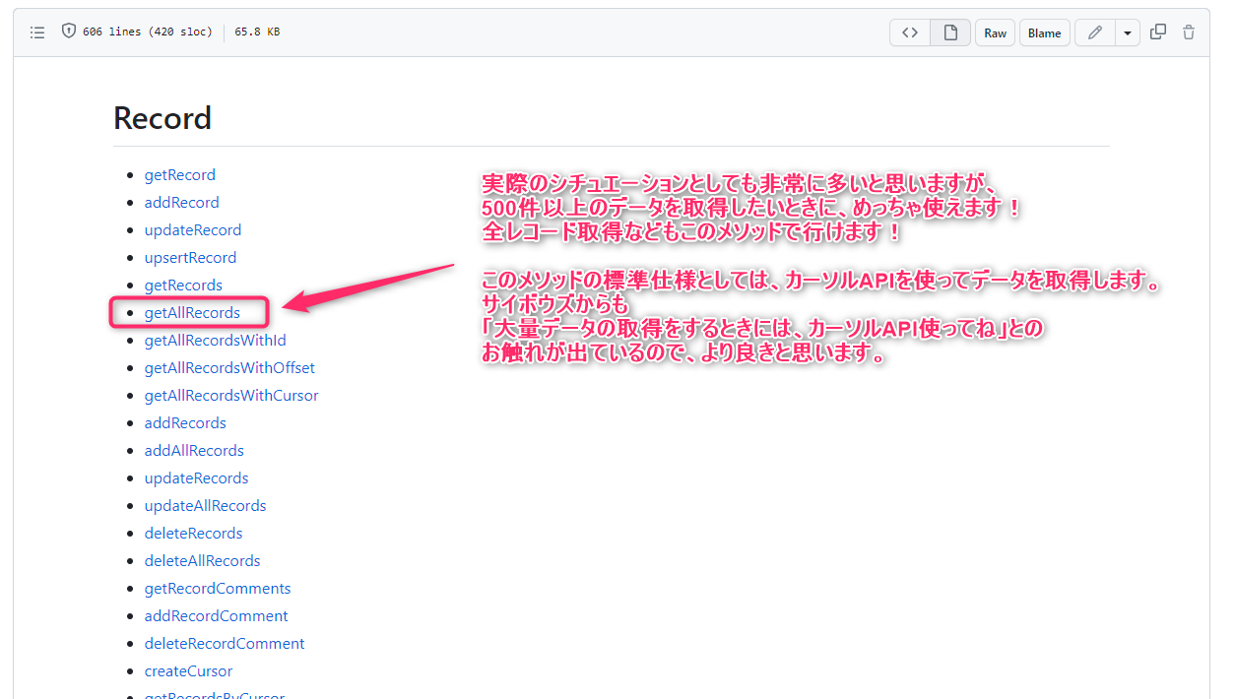Image resolution: width=1235 pixels, height=699 pixels.
Task: Edit this file using pencil icon
Action: pos(1094,32)
